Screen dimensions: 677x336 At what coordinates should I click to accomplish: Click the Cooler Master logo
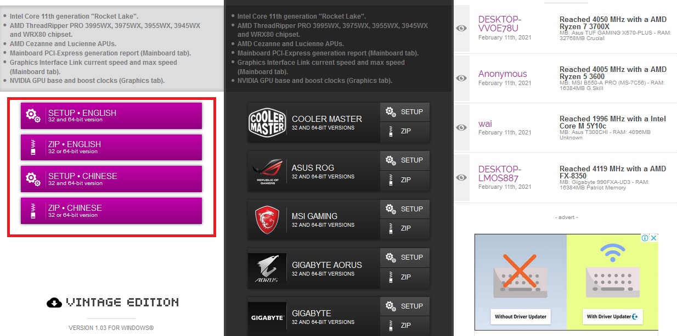pyautogui.click(x=267, y=122)
